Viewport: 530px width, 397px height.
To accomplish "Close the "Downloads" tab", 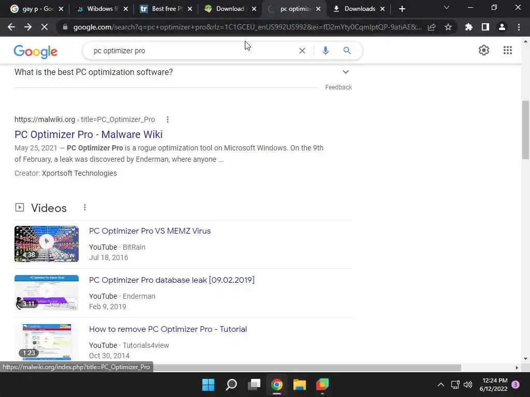I will [x=382, y=9].
